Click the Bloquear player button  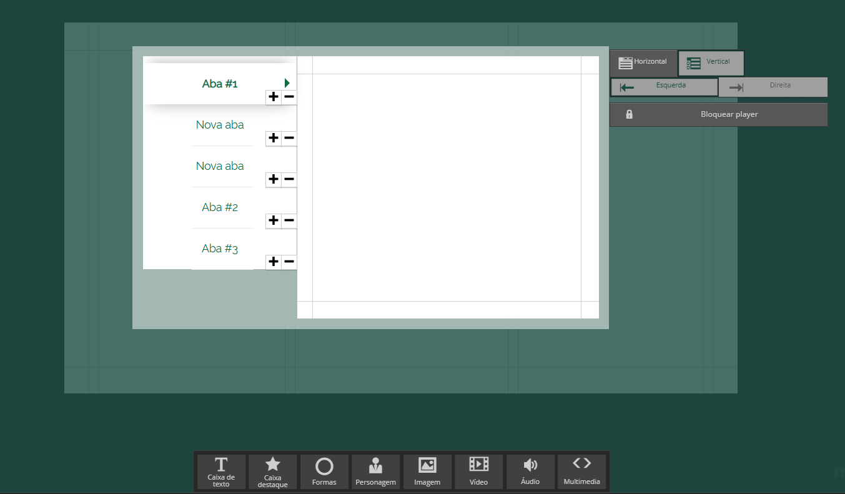coord(718,115)
